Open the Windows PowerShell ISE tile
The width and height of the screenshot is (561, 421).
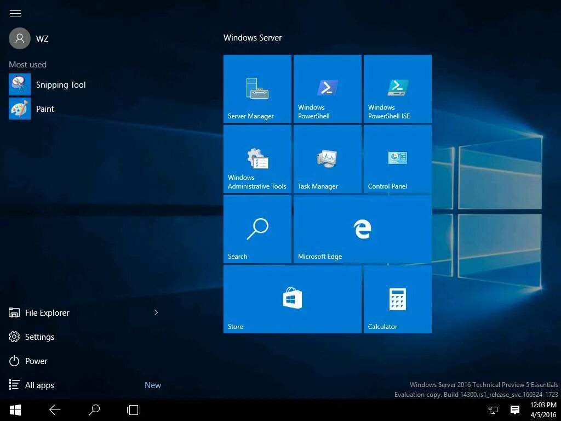click(398, 89)
